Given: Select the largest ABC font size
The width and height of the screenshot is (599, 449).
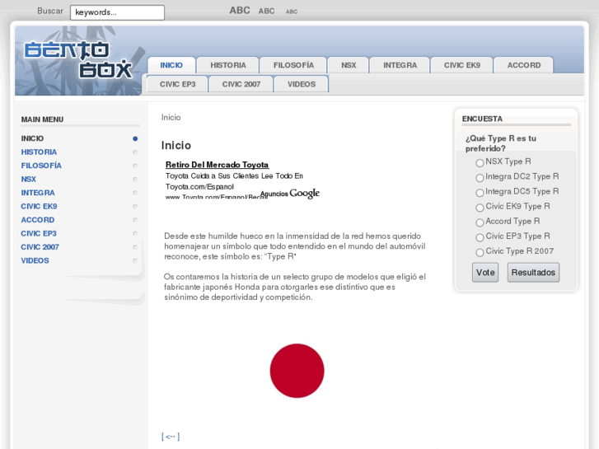Looking at the screenshot, I should (240, 11).
